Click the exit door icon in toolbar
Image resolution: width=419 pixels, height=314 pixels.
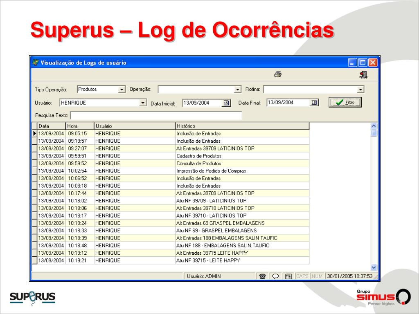click(x=363, y=74)
